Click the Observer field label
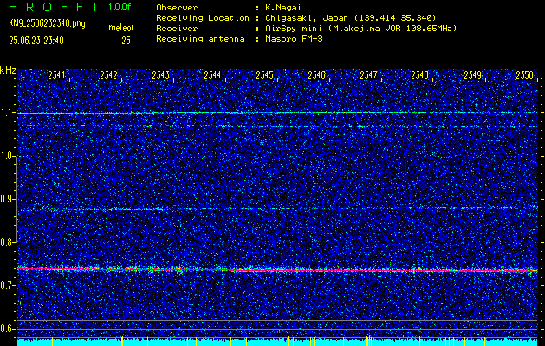The image size is (545, 346). tap(177, 8)
